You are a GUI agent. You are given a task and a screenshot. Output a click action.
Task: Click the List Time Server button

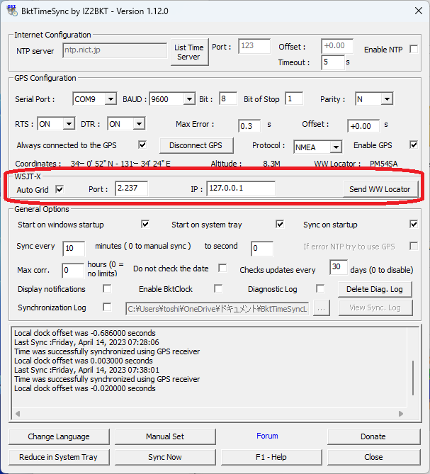tap(190, 52)
